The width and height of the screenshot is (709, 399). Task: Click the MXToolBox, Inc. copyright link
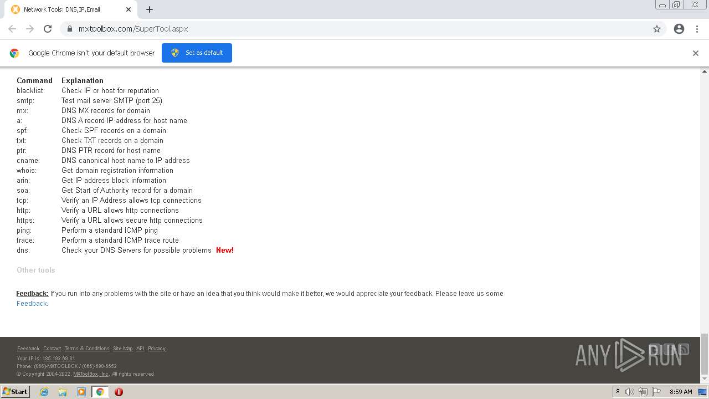(x=91, y=374)
